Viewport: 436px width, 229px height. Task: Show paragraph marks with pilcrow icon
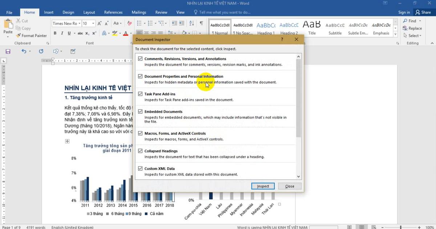click(201, 23)
